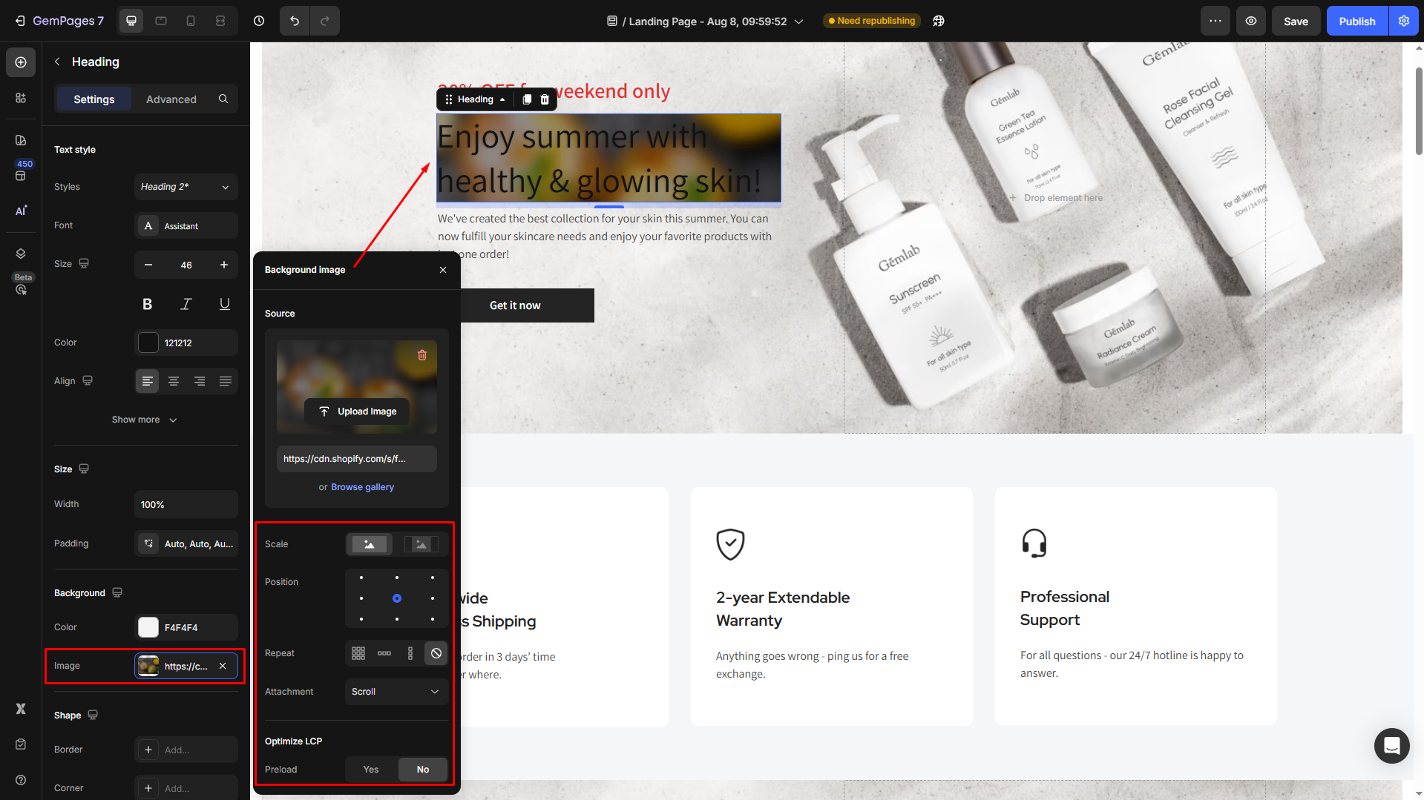
Task: Select center background position dot
Action: click(397, 598)
